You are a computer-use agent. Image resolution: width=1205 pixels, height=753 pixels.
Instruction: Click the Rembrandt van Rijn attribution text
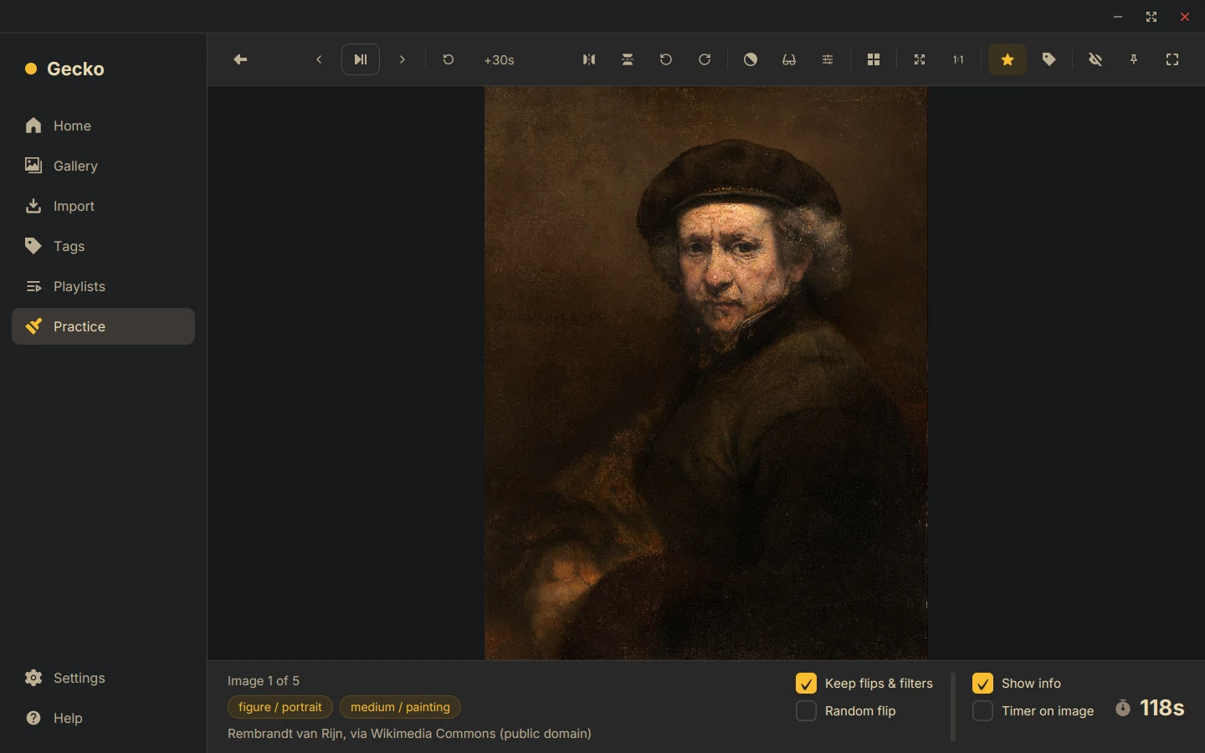409,734
